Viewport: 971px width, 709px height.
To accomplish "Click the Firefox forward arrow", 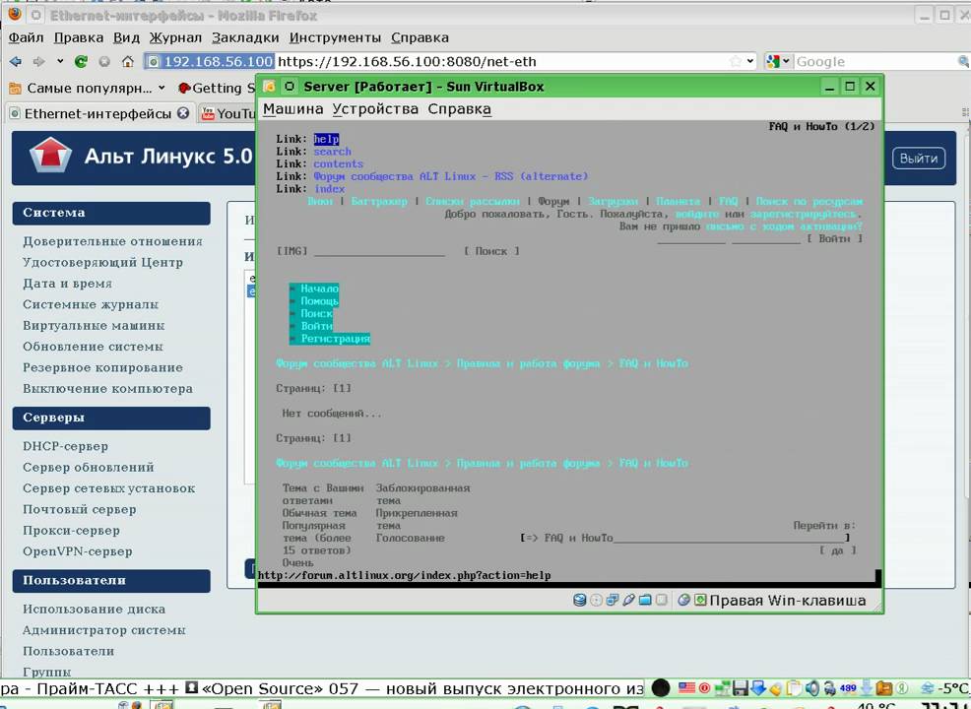I will [x=39, y=61].
